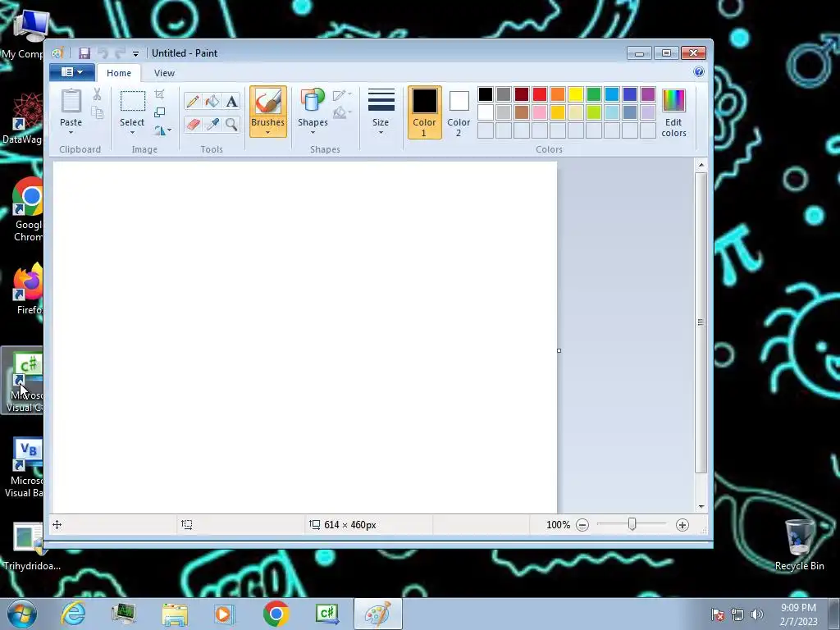
Task: Click the Recycle Bin desktop icon
Action: click(x=799, y=545)
